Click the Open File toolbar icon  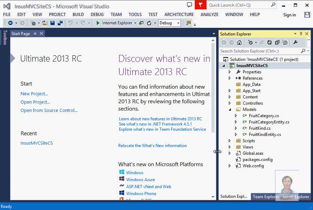coord(45,23)
